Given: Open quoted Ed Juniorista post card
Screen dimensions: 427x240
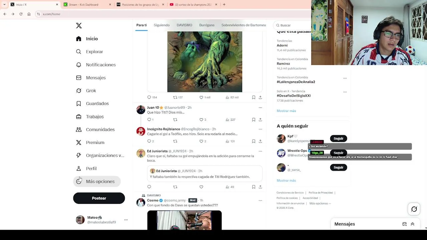Looking at the screenshot, I should click(x=204, y=174).
